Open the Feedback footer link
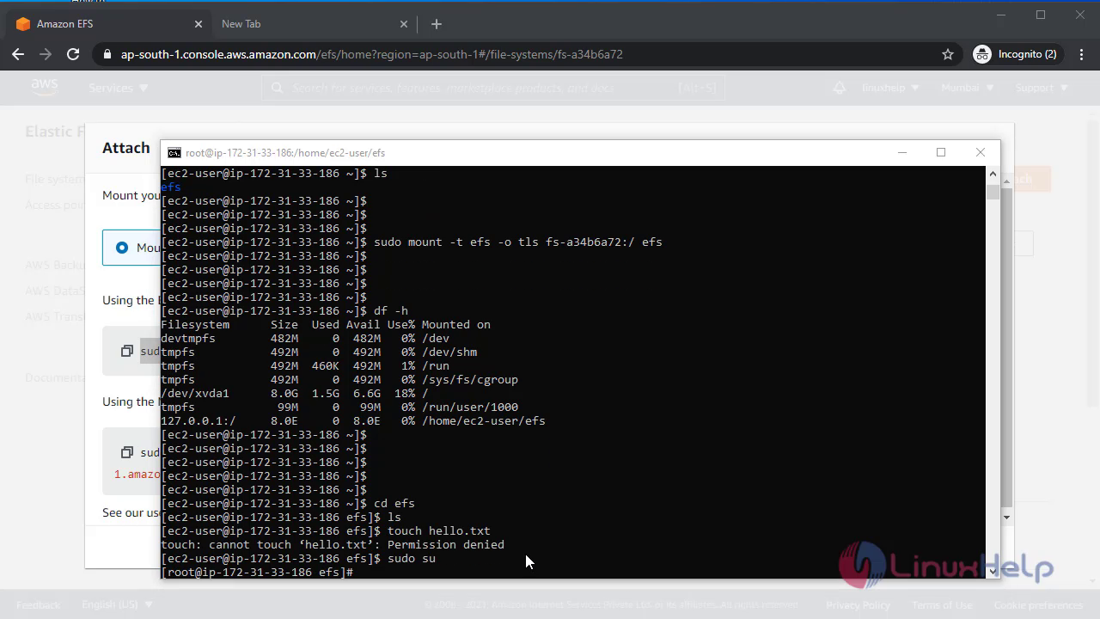The image size is (1100, 619). point(39,605)
